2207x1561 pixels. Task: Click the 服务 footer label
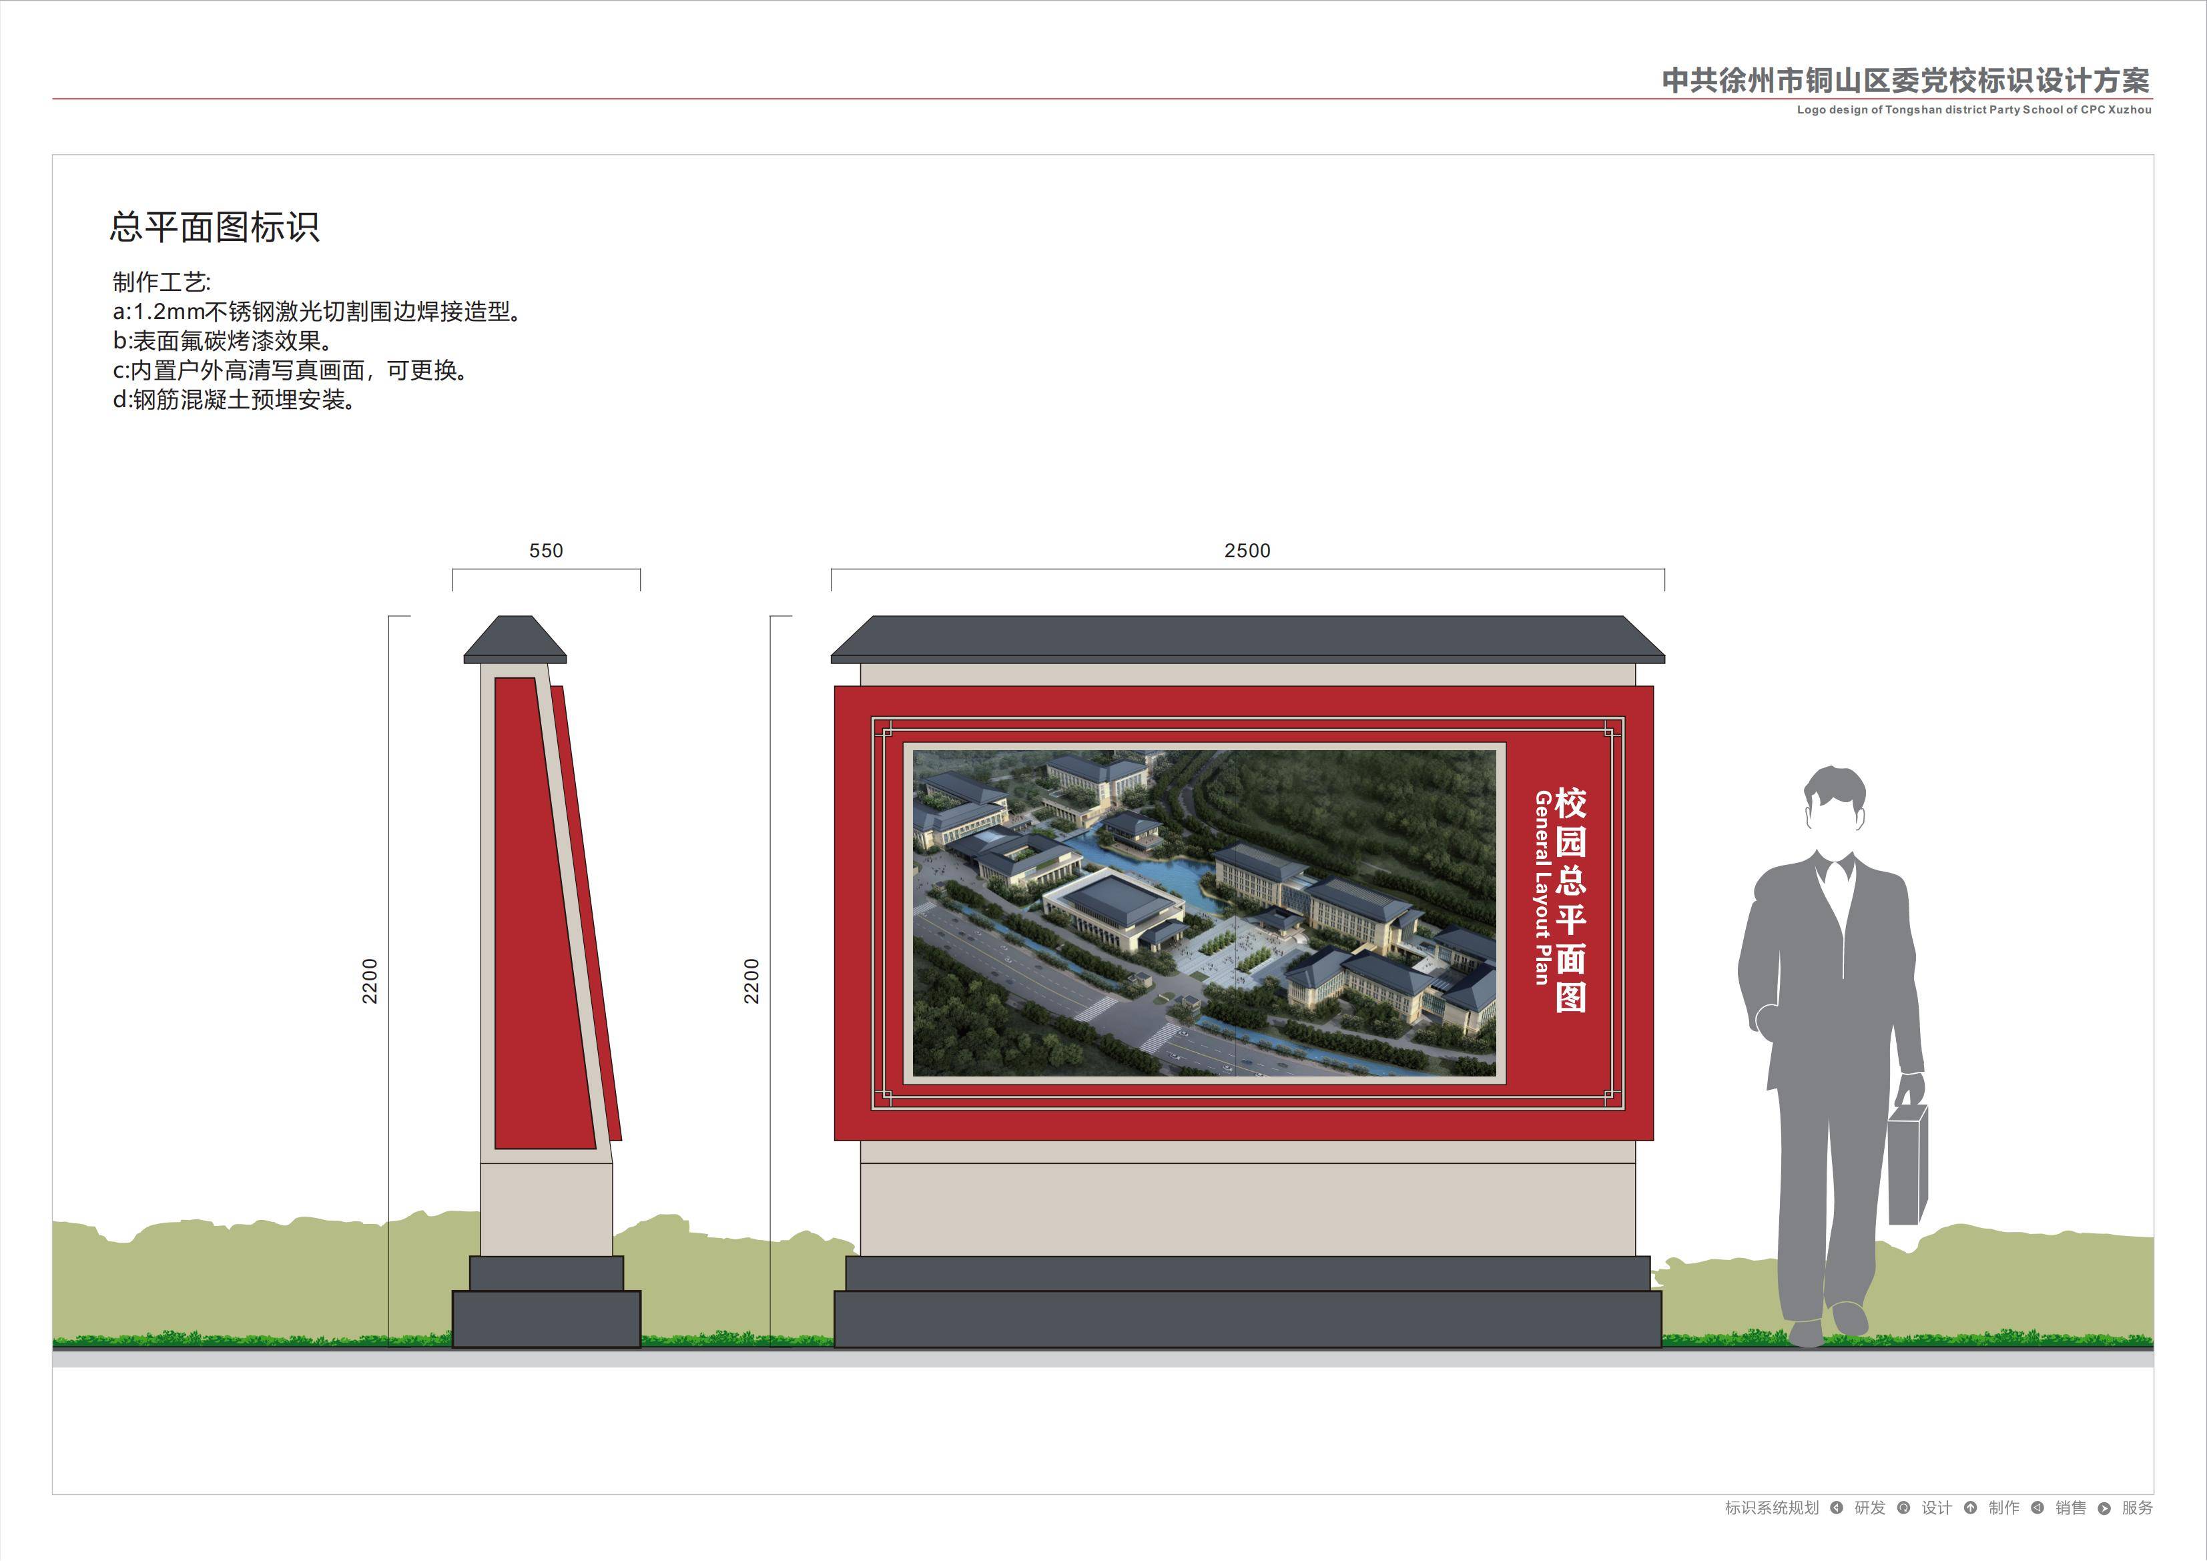pos(2137,1507)
